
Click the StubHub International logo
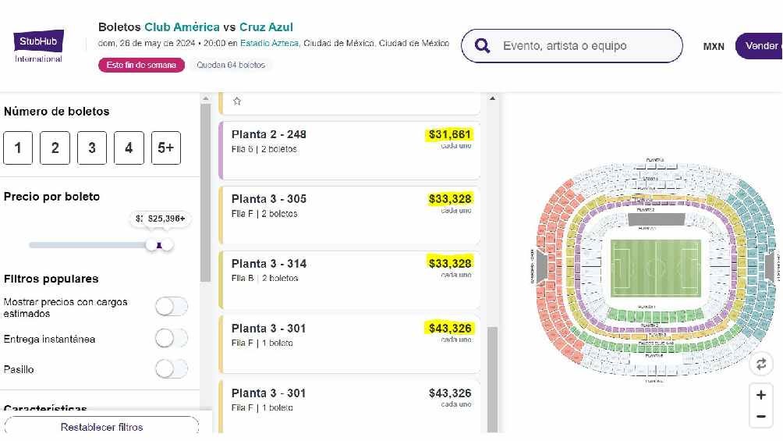pyautogui.click(x=38, y=46)
